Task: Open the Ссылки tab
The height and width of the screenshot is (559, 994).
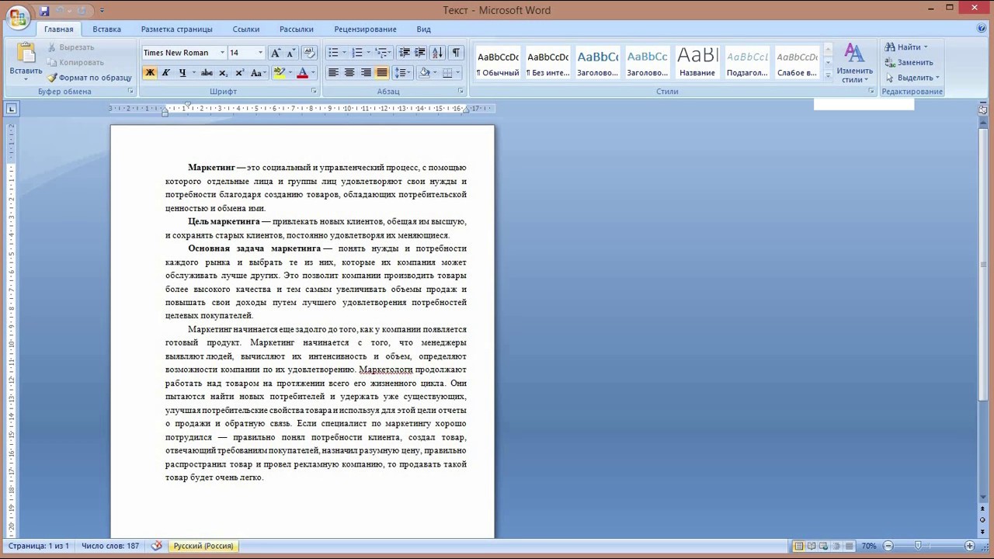Action: click(x=246, y=30)
